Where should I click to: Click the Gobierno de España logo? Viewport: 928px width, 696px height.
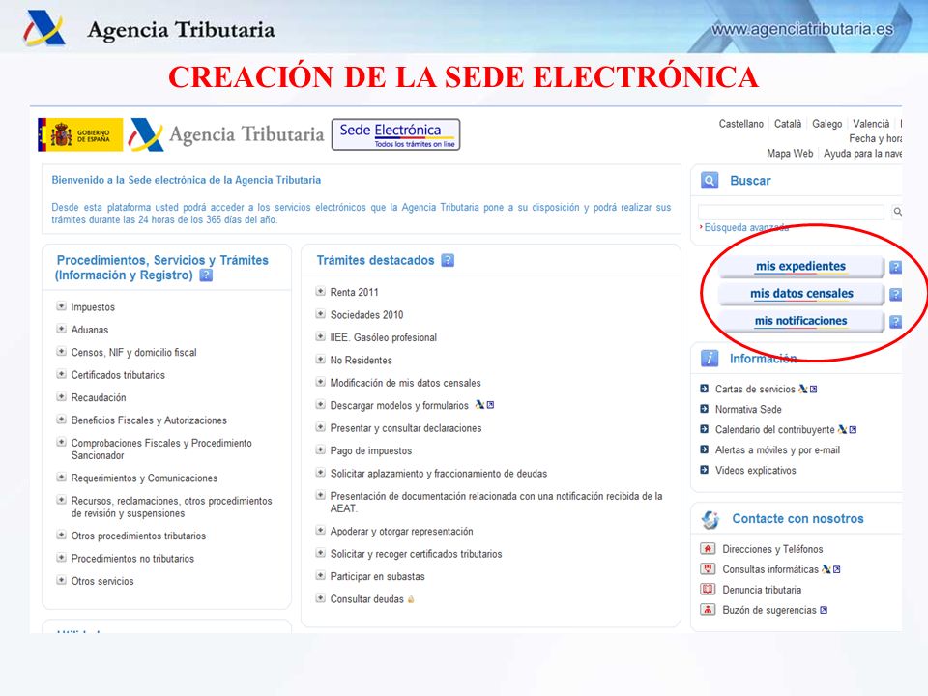(80, 135)
